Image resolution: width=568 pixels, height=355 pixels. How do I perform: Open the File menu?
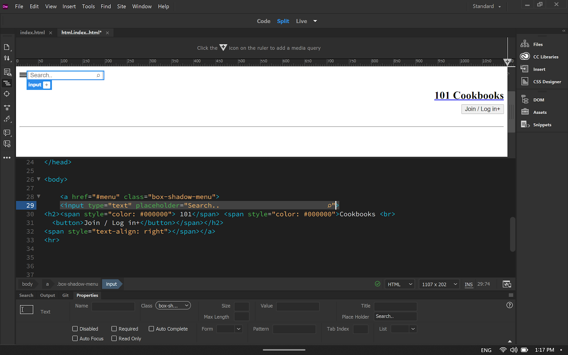click(19, 6)
